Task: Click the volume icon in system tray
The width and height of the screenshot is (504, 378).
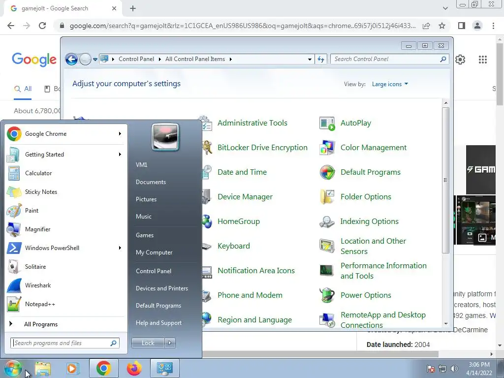Action: (x=454, y=369)
